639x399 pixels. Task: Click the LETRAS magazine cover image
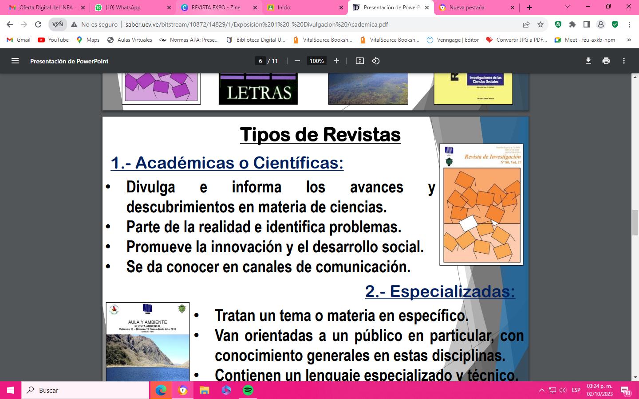258,89
